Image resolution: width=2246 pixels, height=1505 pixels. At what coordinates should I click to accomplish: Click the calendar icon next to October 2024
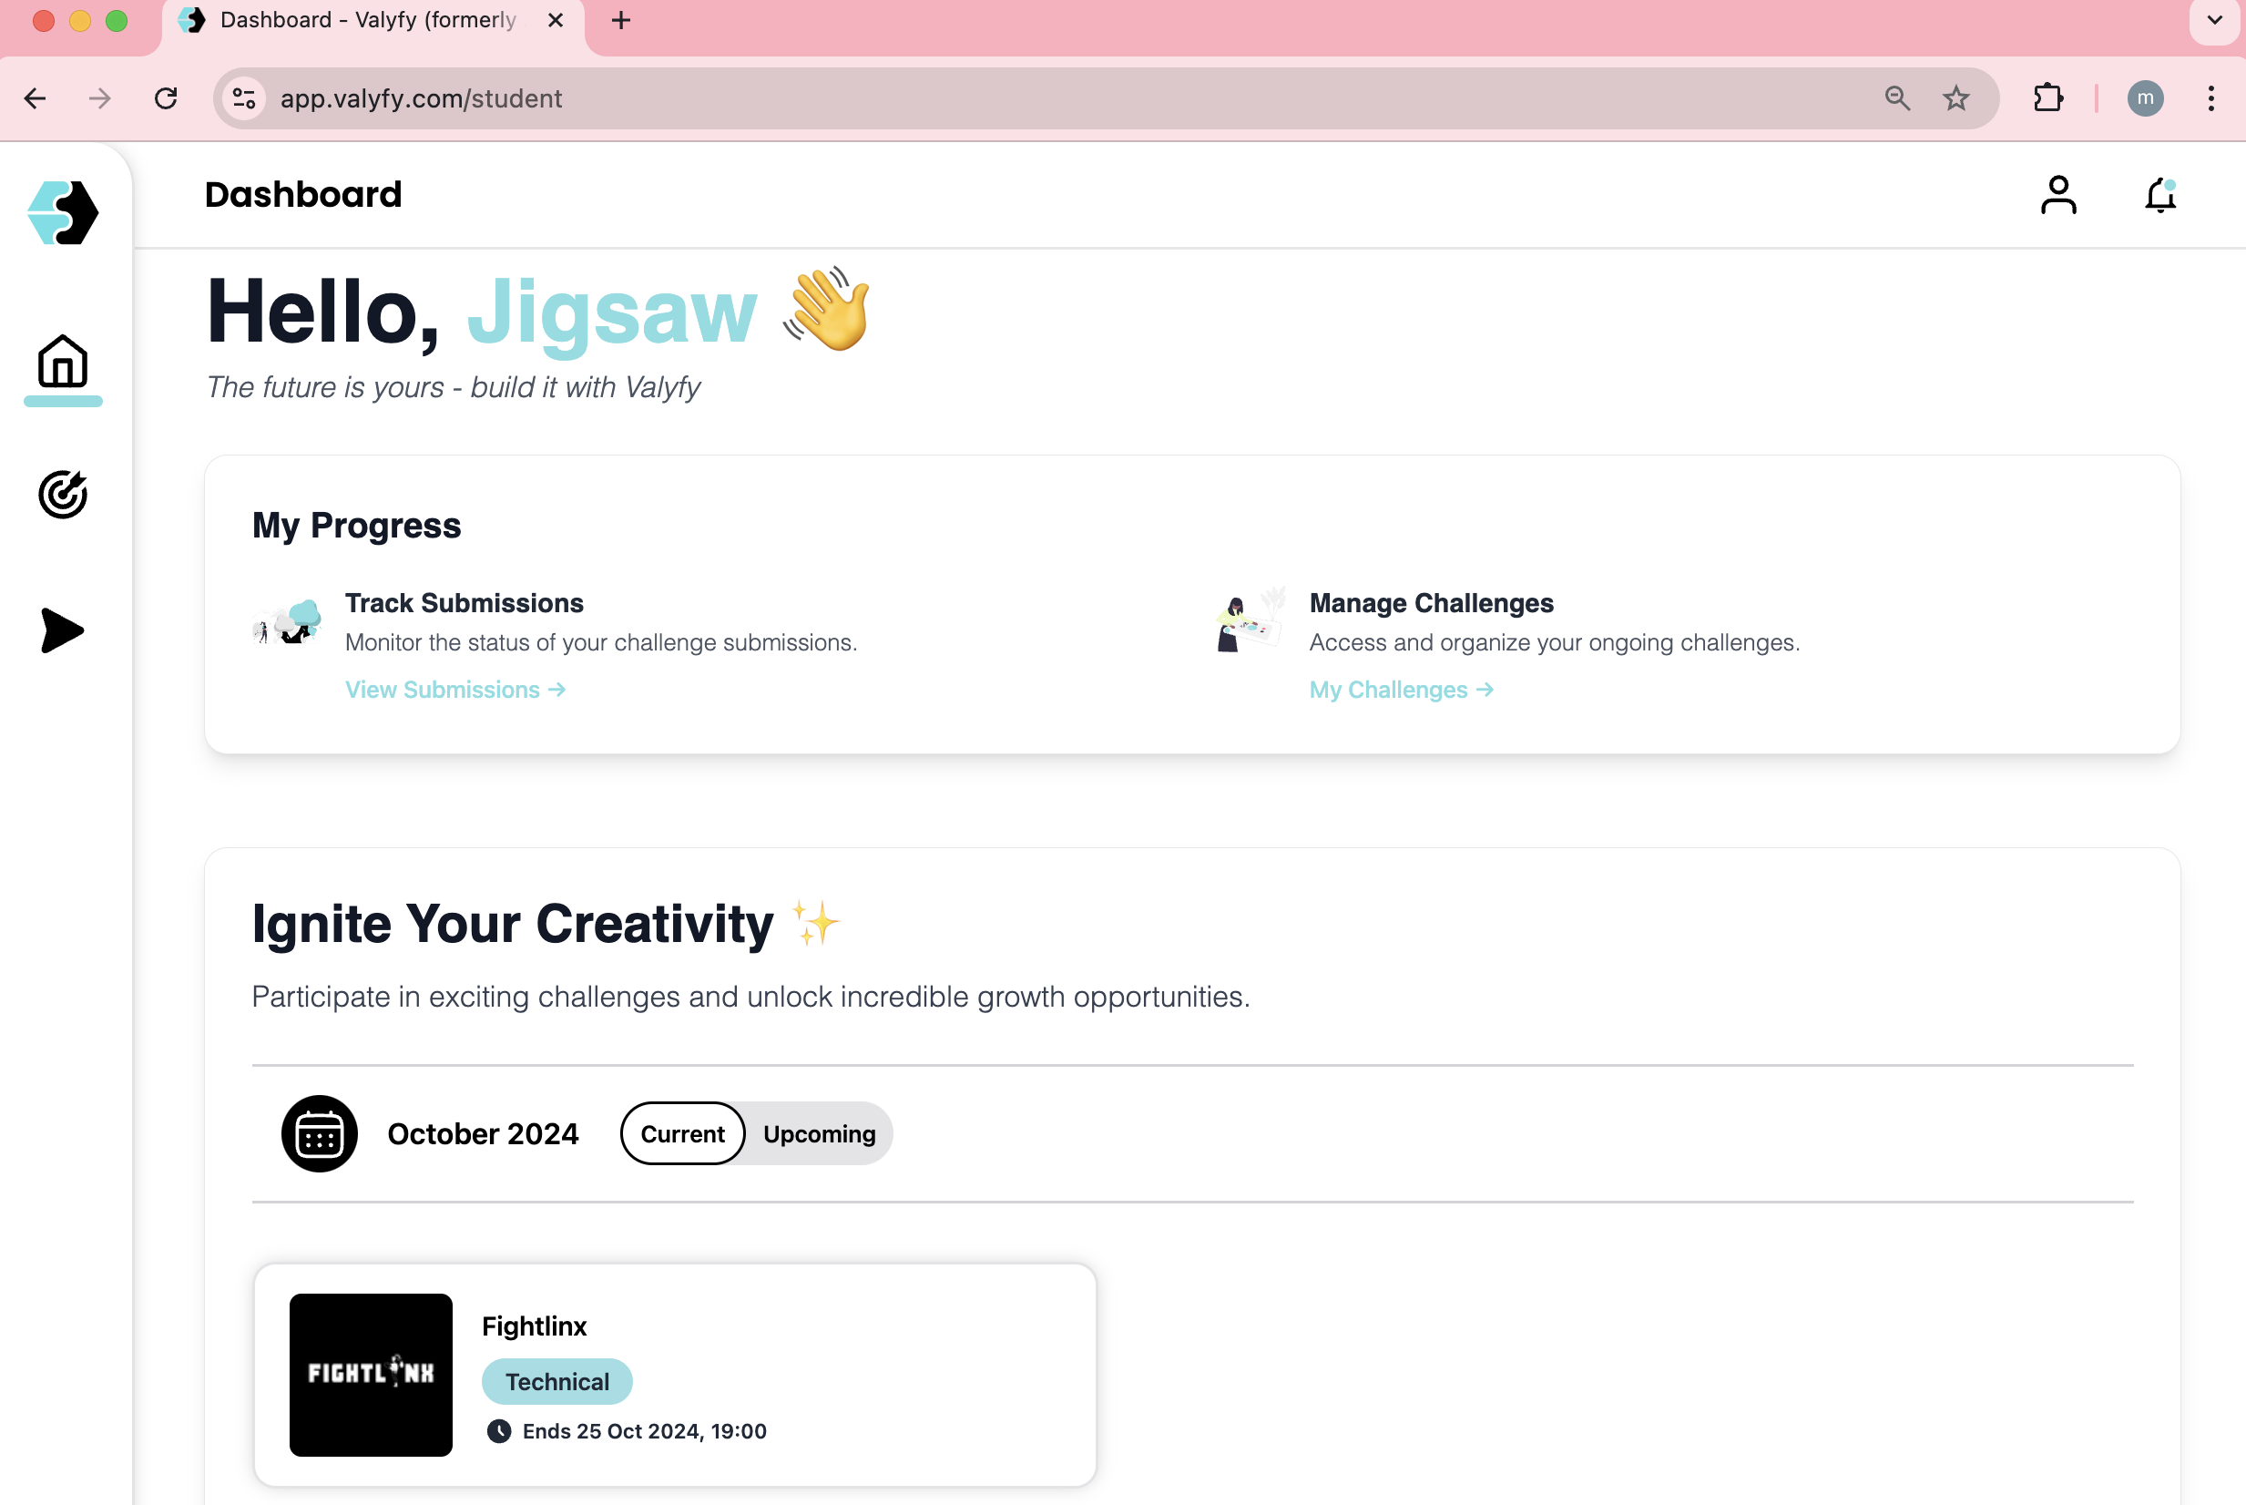tap(319, 1132)
